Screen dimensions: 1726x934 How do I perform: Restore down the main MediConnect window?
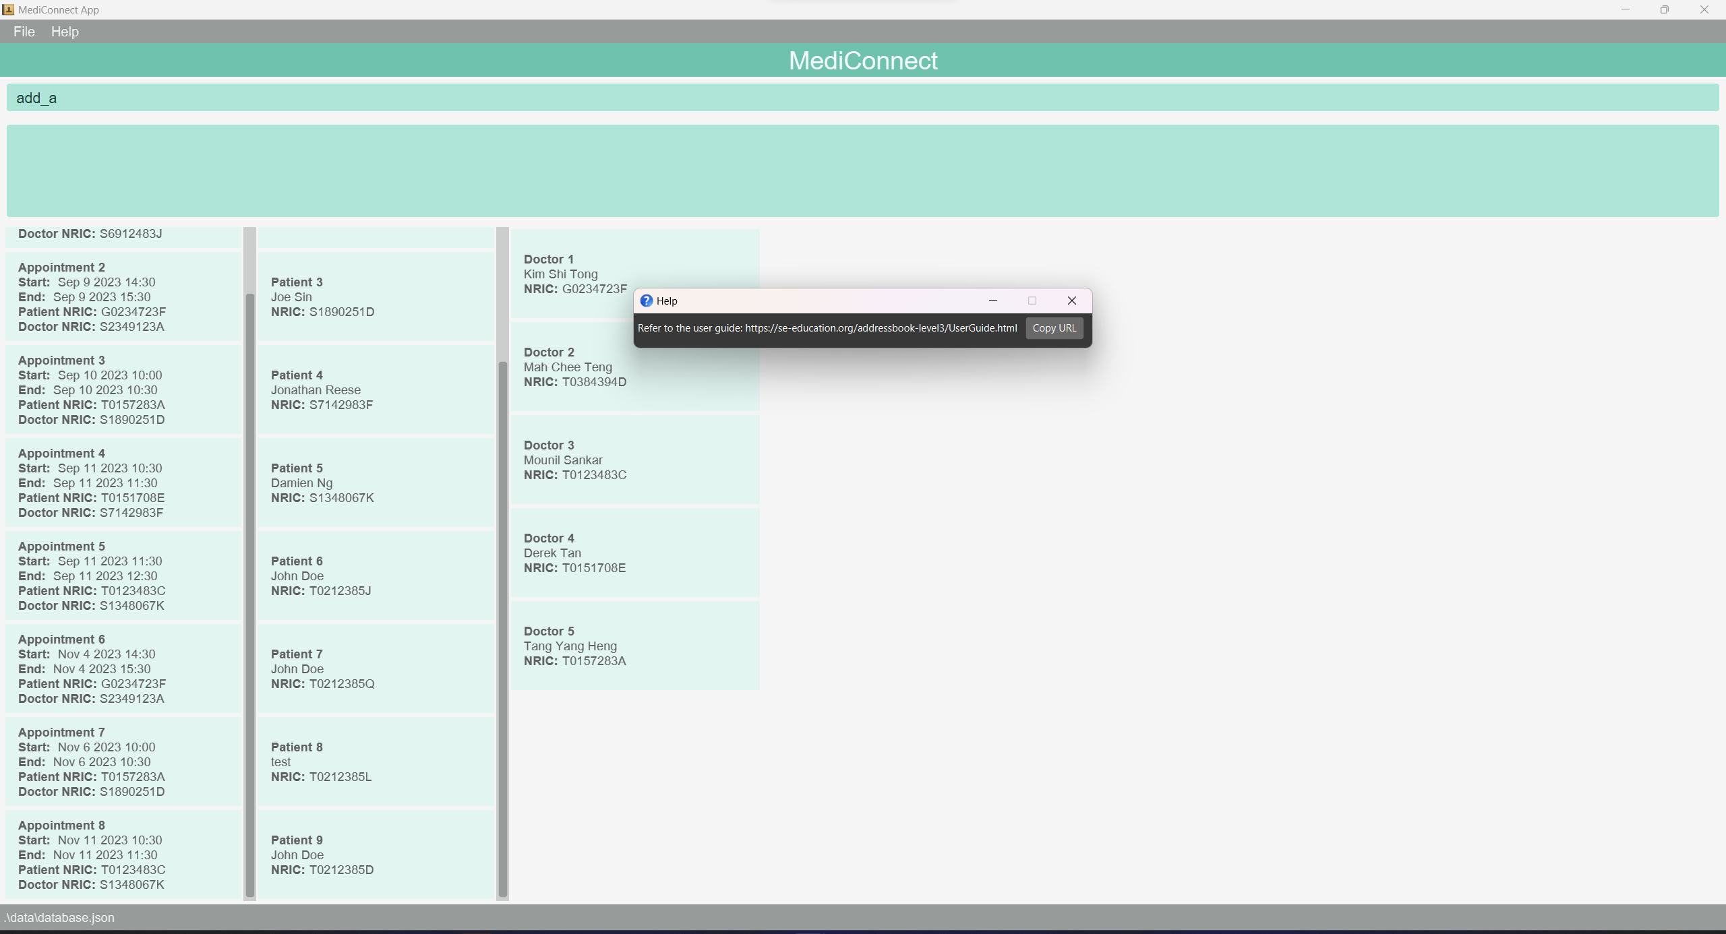point(1664,9)
